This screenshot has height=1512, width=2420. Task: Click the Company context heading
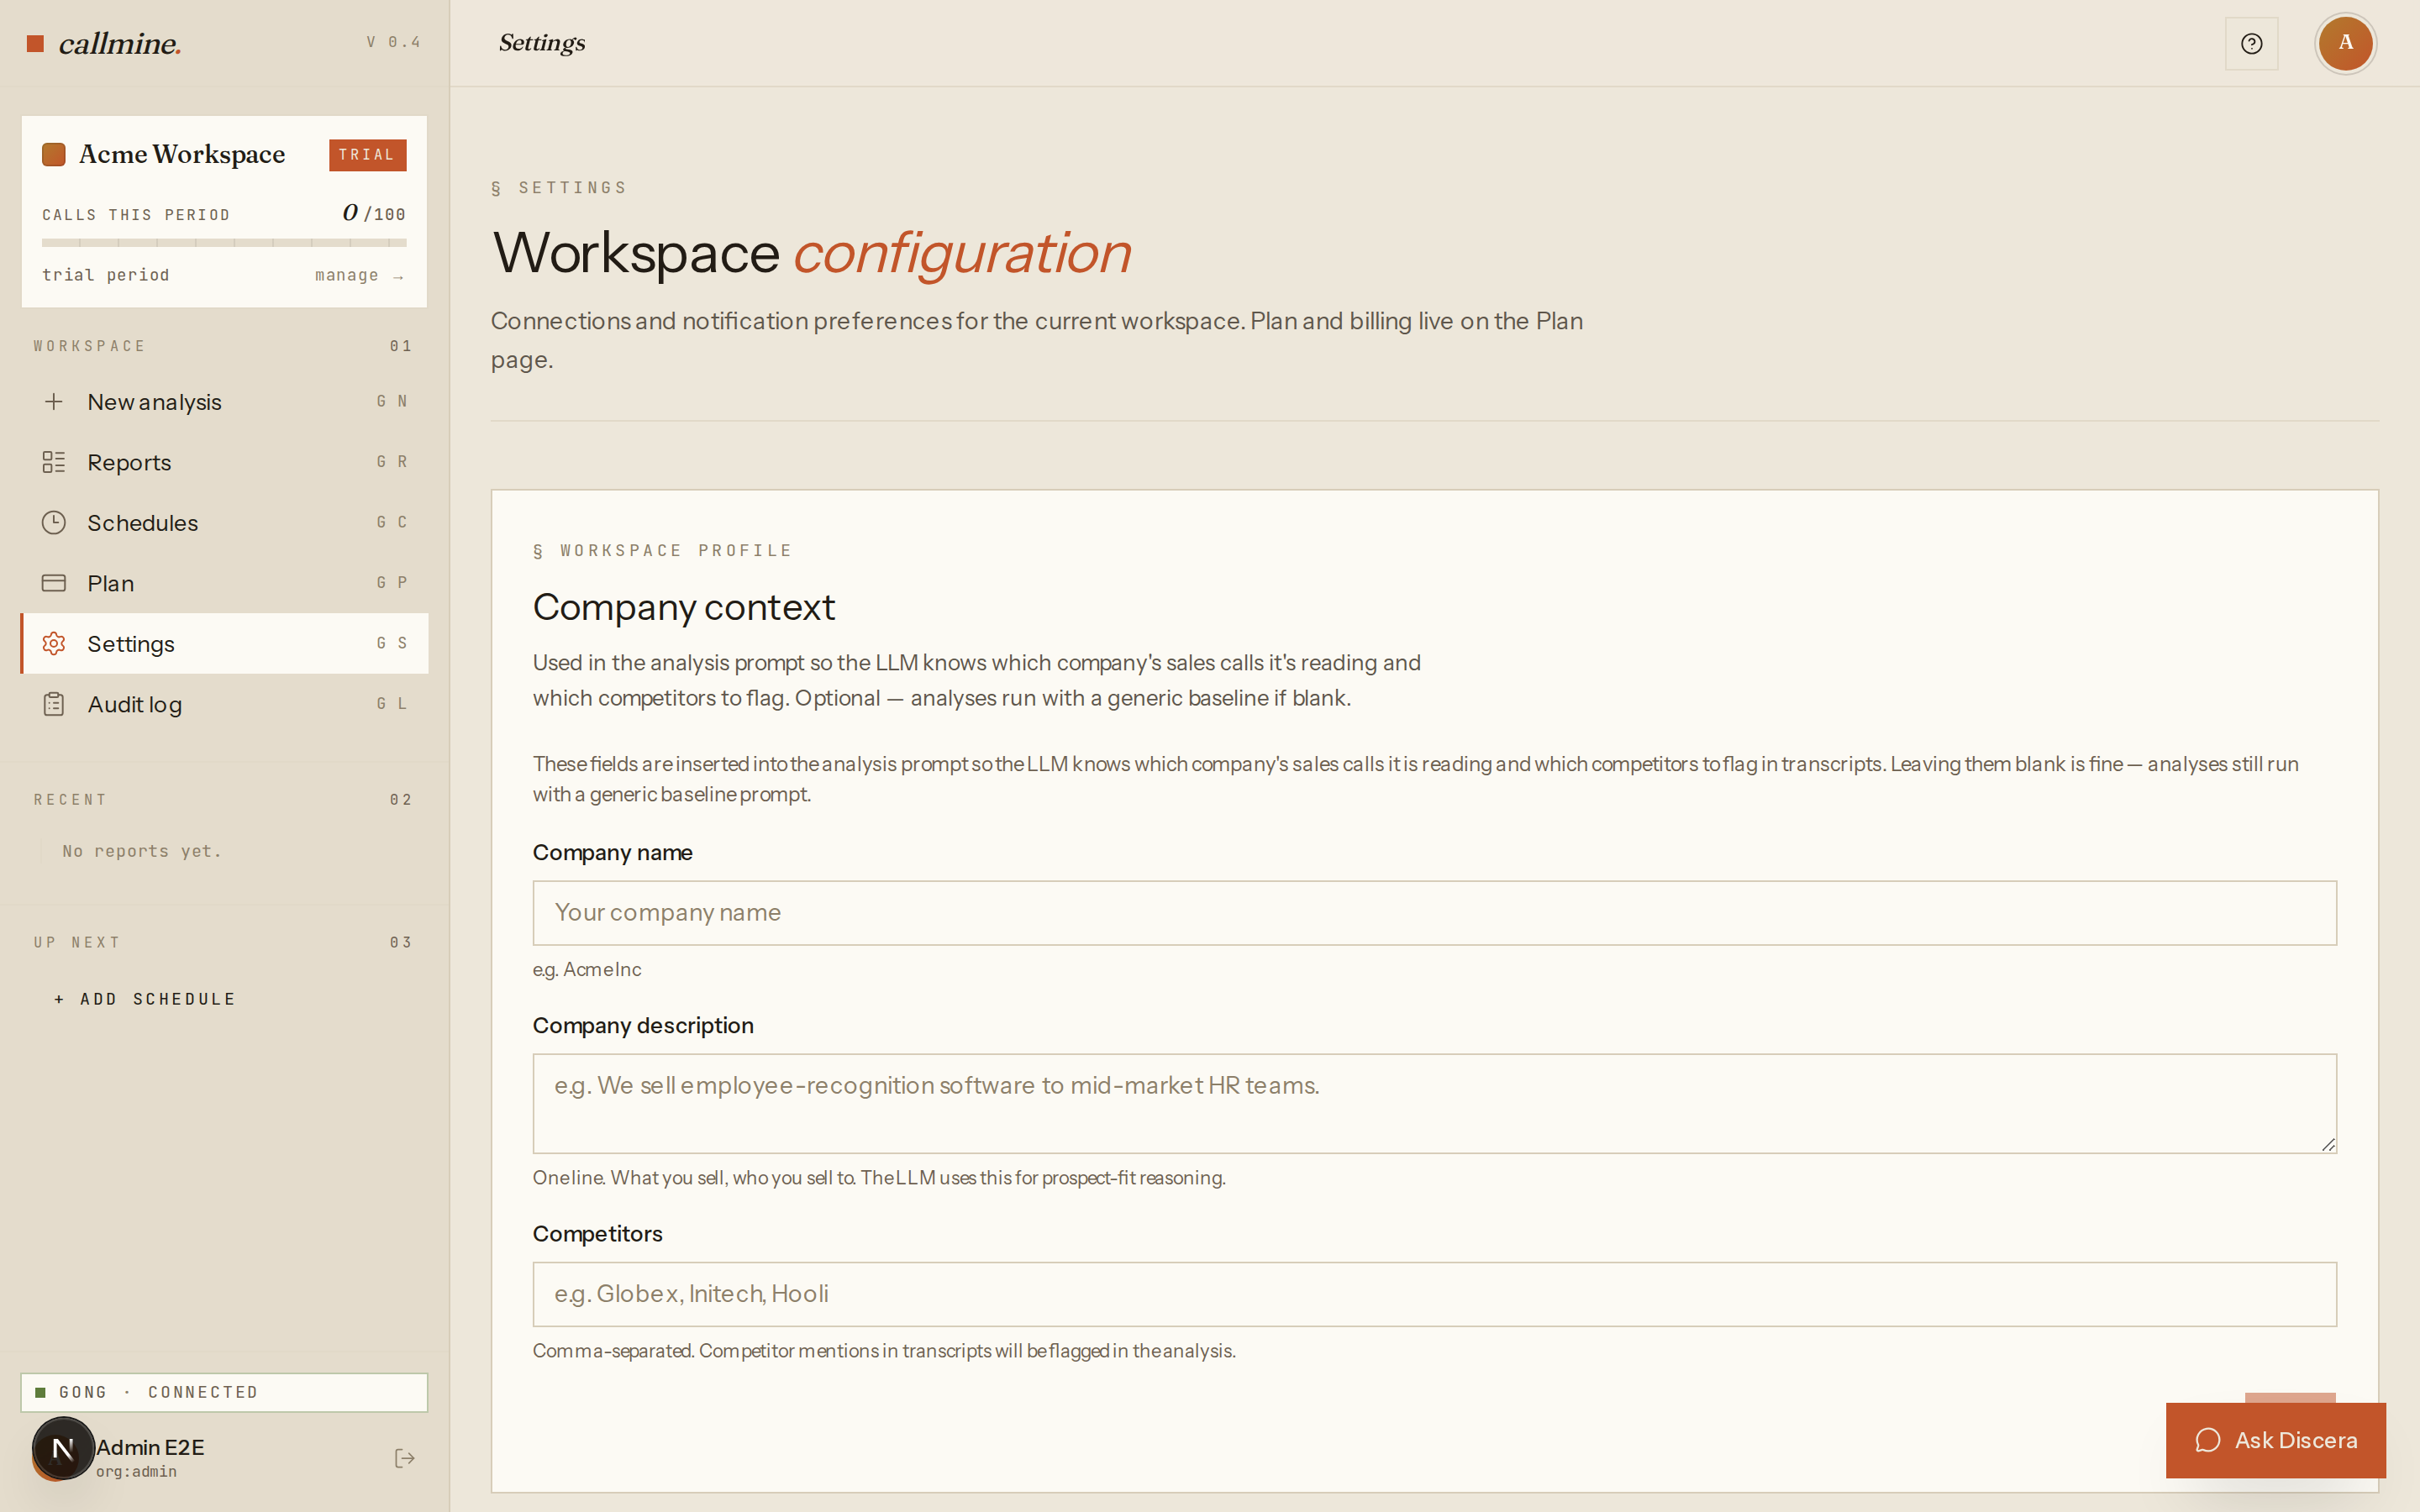click(683, 607)
